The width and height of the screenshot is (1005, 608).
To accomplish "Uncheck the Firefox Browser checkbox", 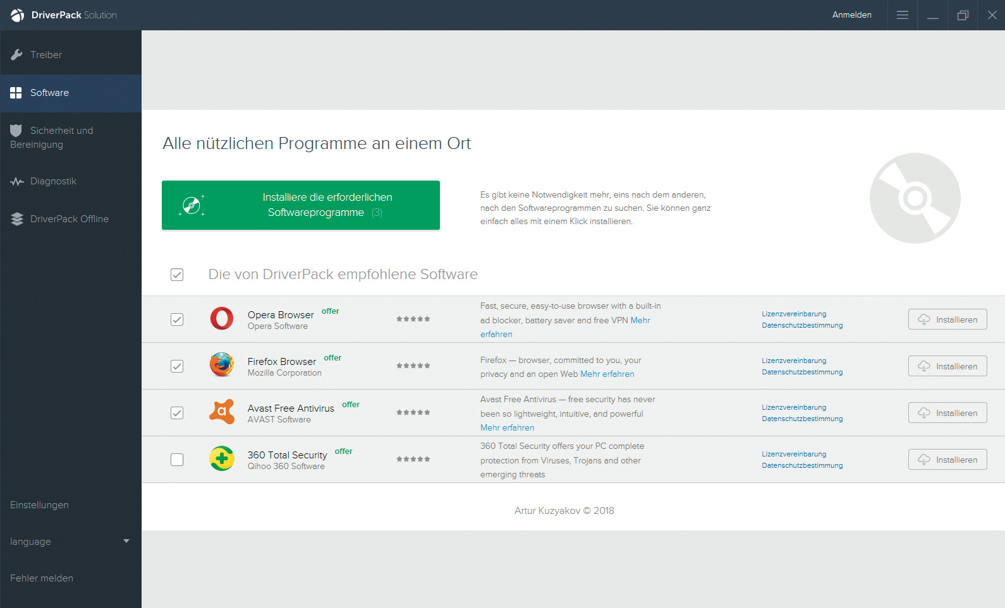I will (x=177, y=366).
